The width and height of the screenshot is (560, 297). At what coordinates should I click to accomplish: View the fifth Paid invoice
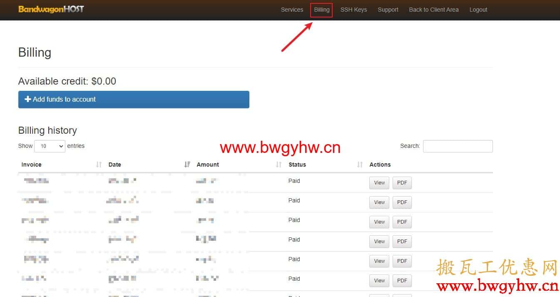pyautogui.click(x=379, y=261)
